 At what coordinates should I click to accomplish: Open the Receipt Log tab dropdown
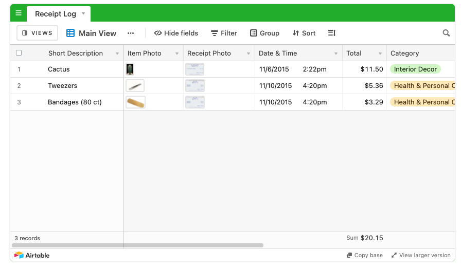click(83, 13)
